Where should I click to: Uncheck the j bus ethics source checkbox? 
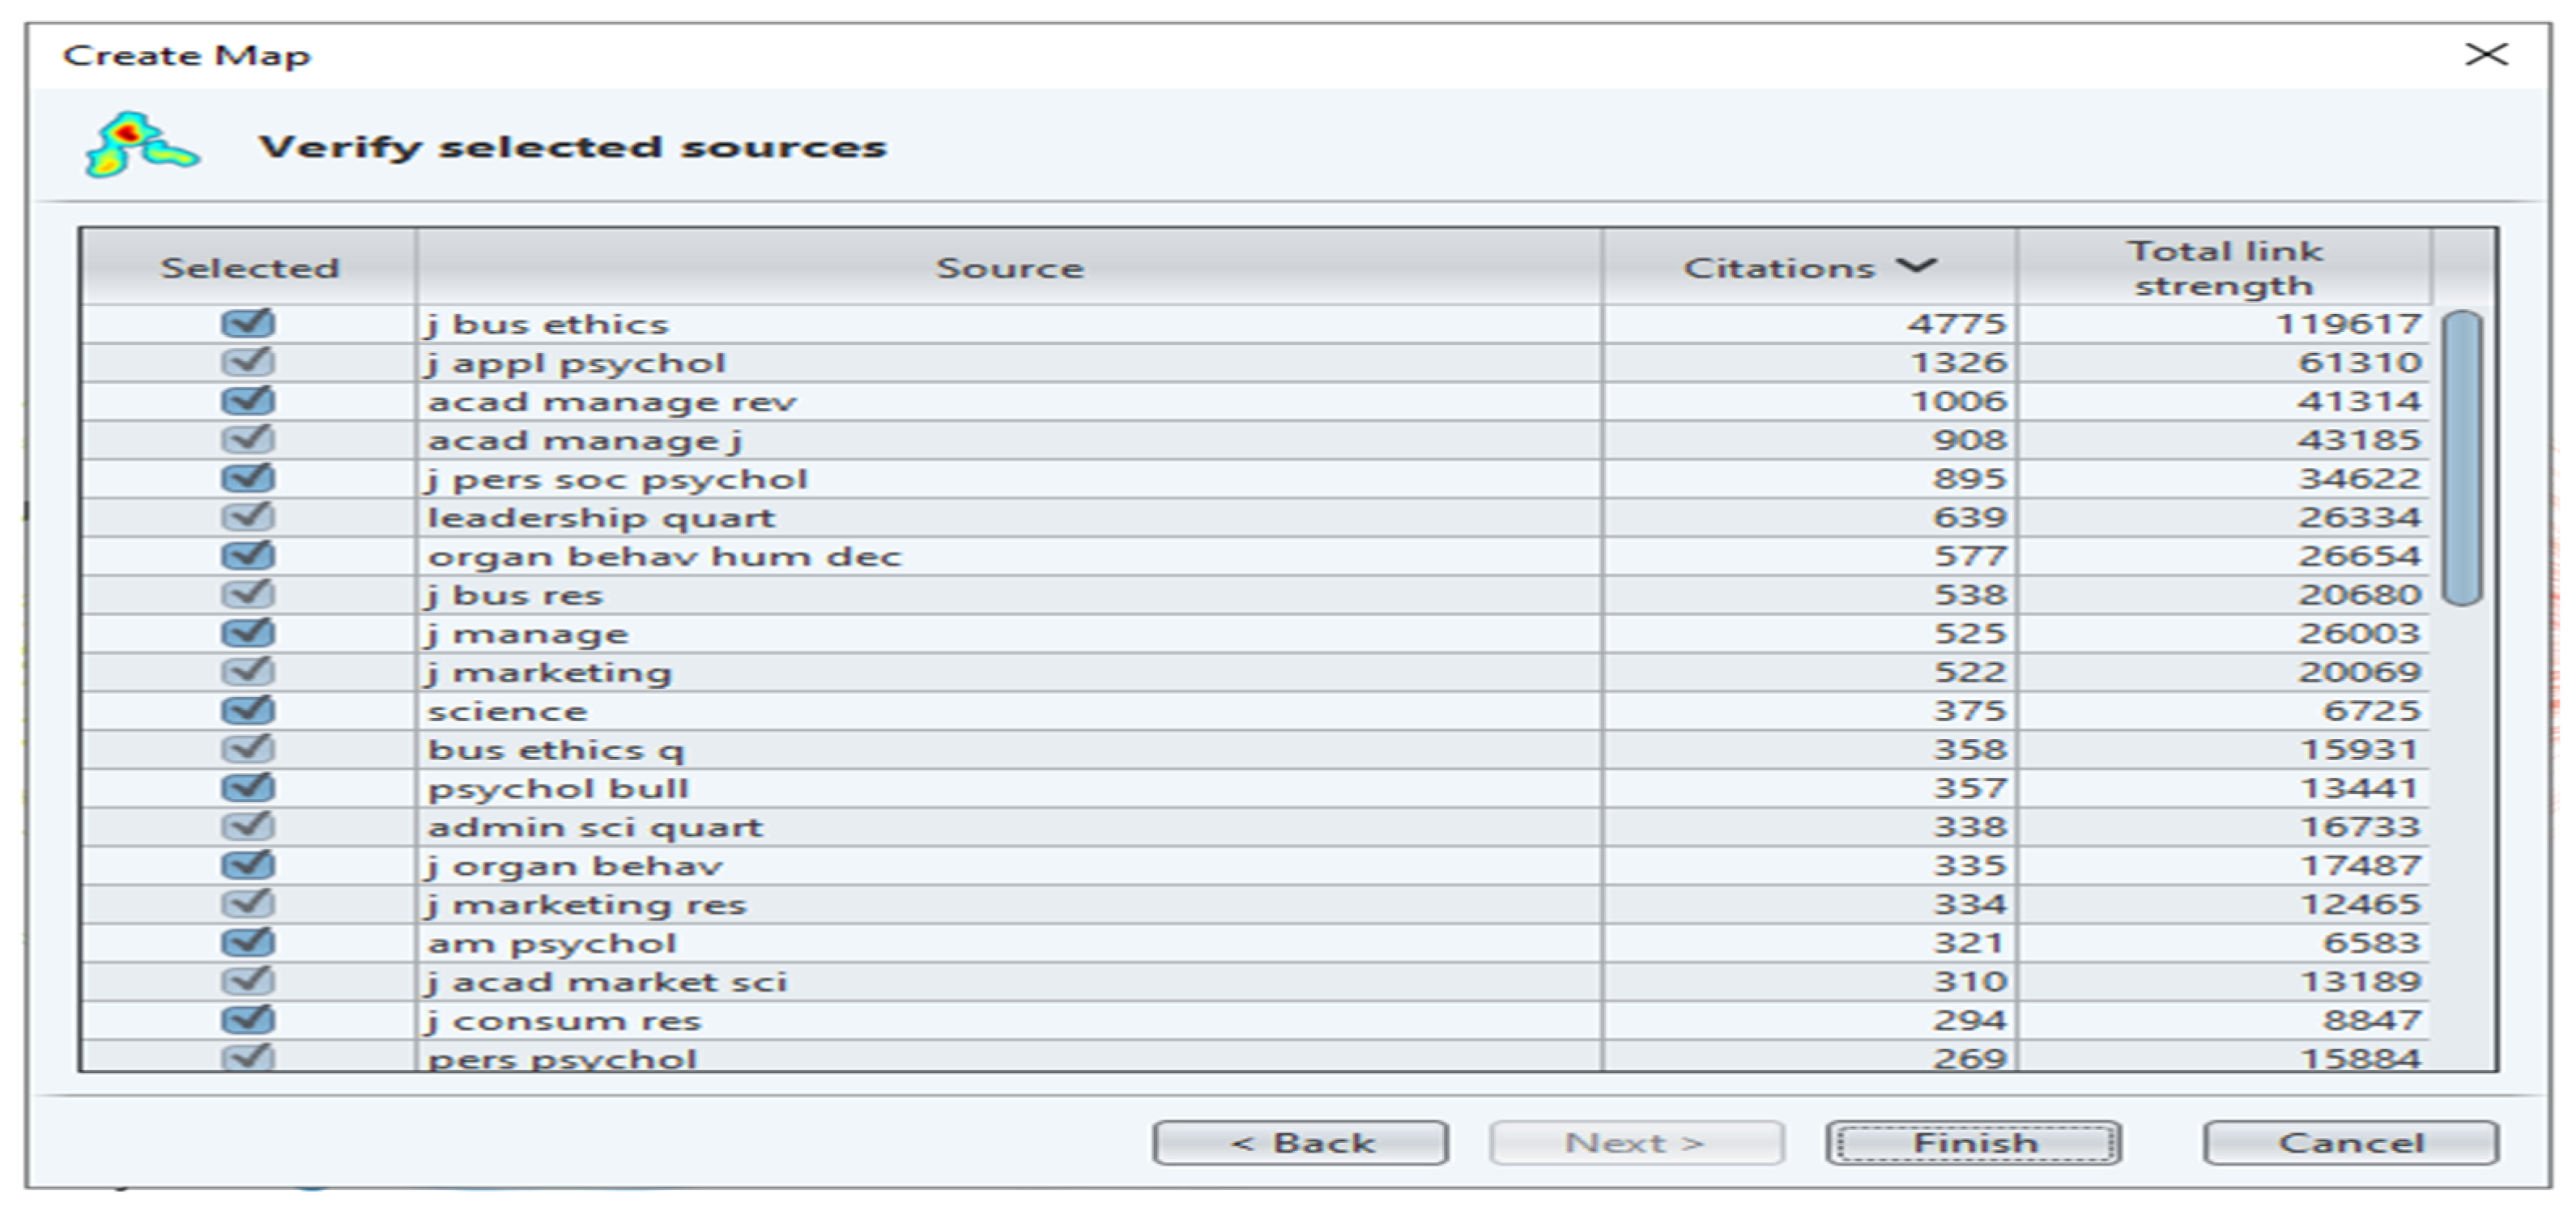(x=248, y=324)
